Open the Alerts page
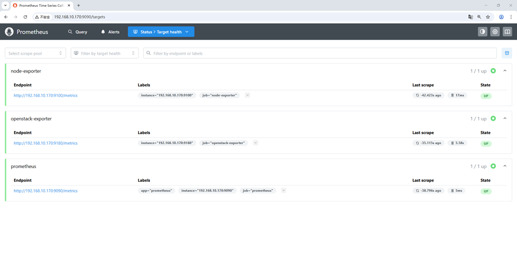Viewport: 517px width, 280px height. (110, 32)
